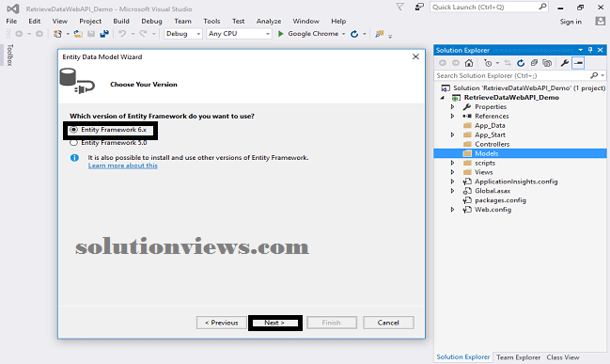Click the Show All Files icon
This screenshot has height=364, width=610.
(547, 63)
